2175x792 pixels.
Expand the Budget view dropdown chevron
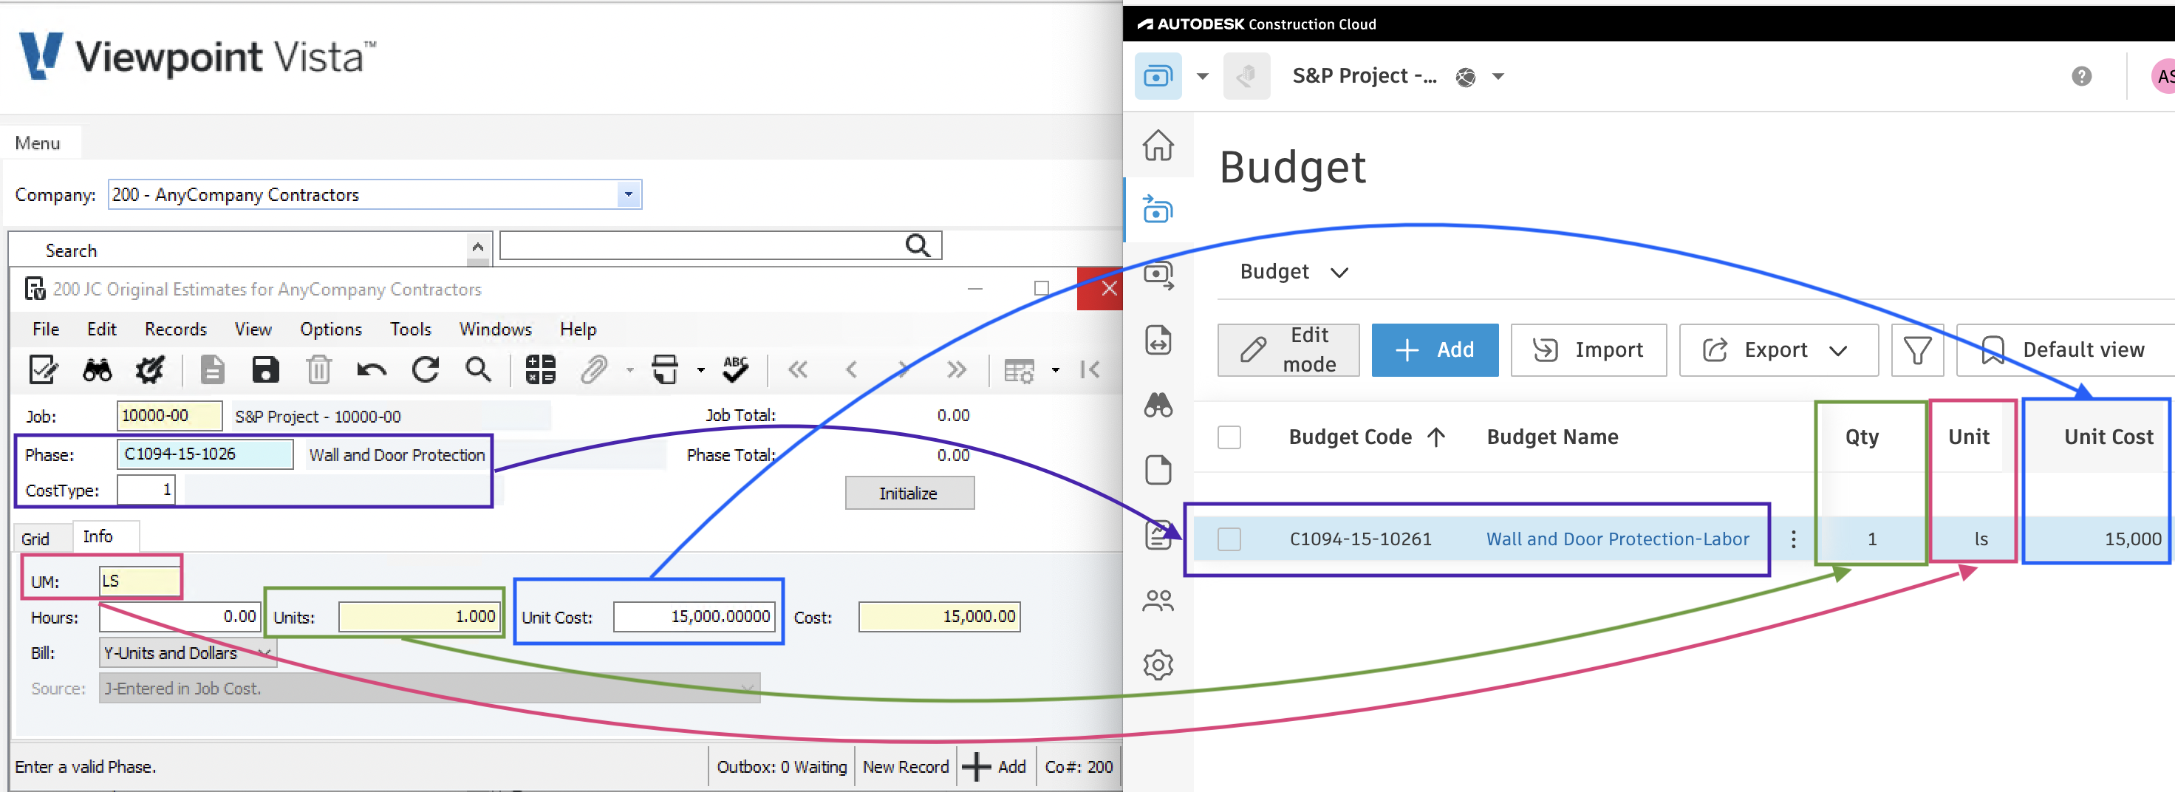click(1339, 273)
